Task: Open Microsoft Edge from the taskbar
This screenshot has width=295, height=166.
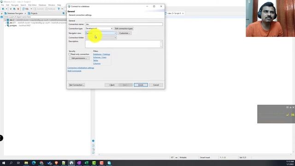Action: coord(34,163)
